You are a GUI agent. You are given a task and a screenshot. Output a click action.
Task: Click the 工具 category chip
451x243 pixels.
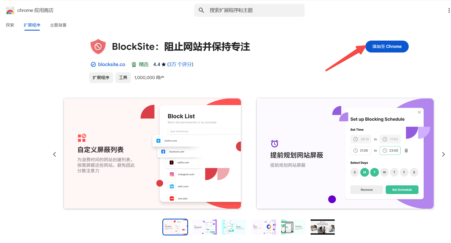(x=123, y=78)
